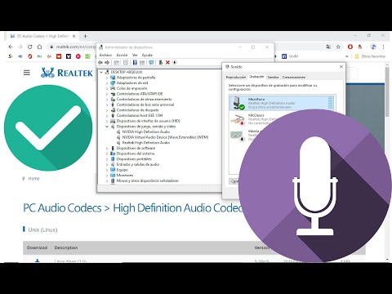Click the Download column header
The width and height of the screenshot is (392, 294).
tap(37, 247)
